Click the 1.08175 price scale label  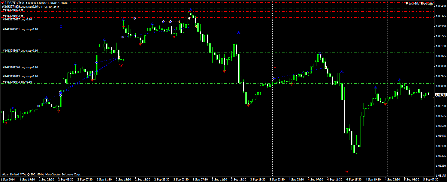441,175
